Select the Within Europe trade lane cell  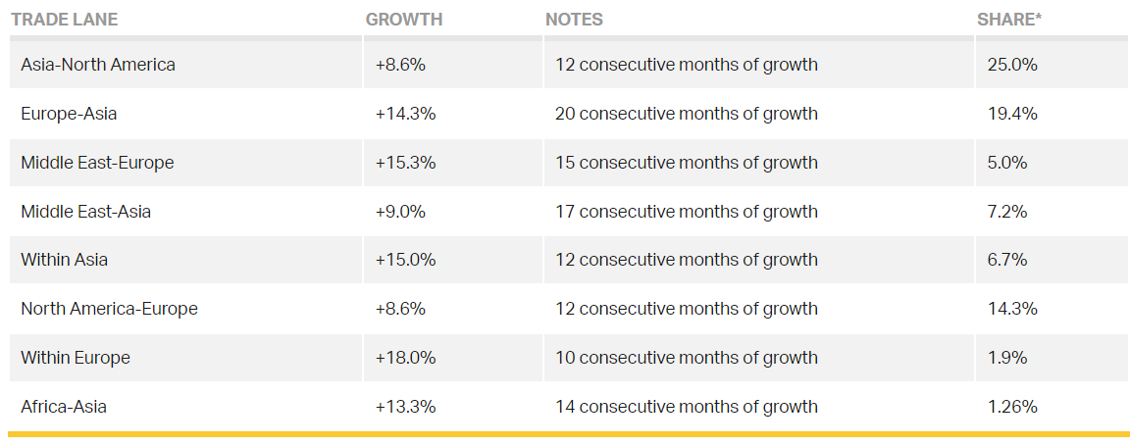76,358
